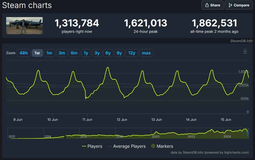Switch zoom to 3m
The height and width of the screenshot is (160, 255).
(62, 53)
